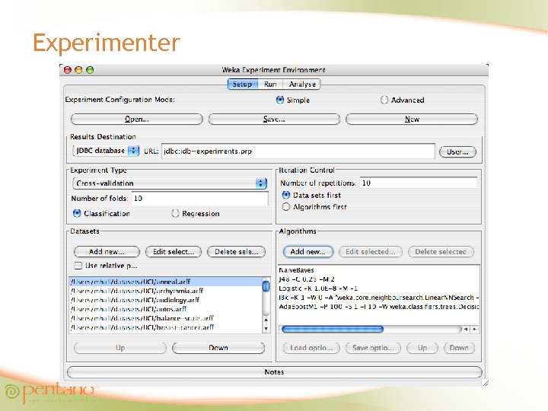This screenshot has width=548, height=411.
Task: Select the AdaBoostM1 algorithm row
Action: [x=378, y=307]
